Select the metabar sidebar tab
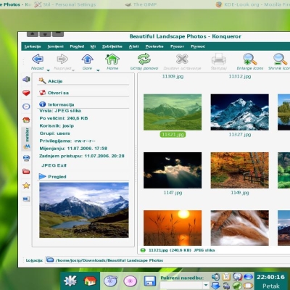The height and width of the screenshot is (290, 290). 26,139
